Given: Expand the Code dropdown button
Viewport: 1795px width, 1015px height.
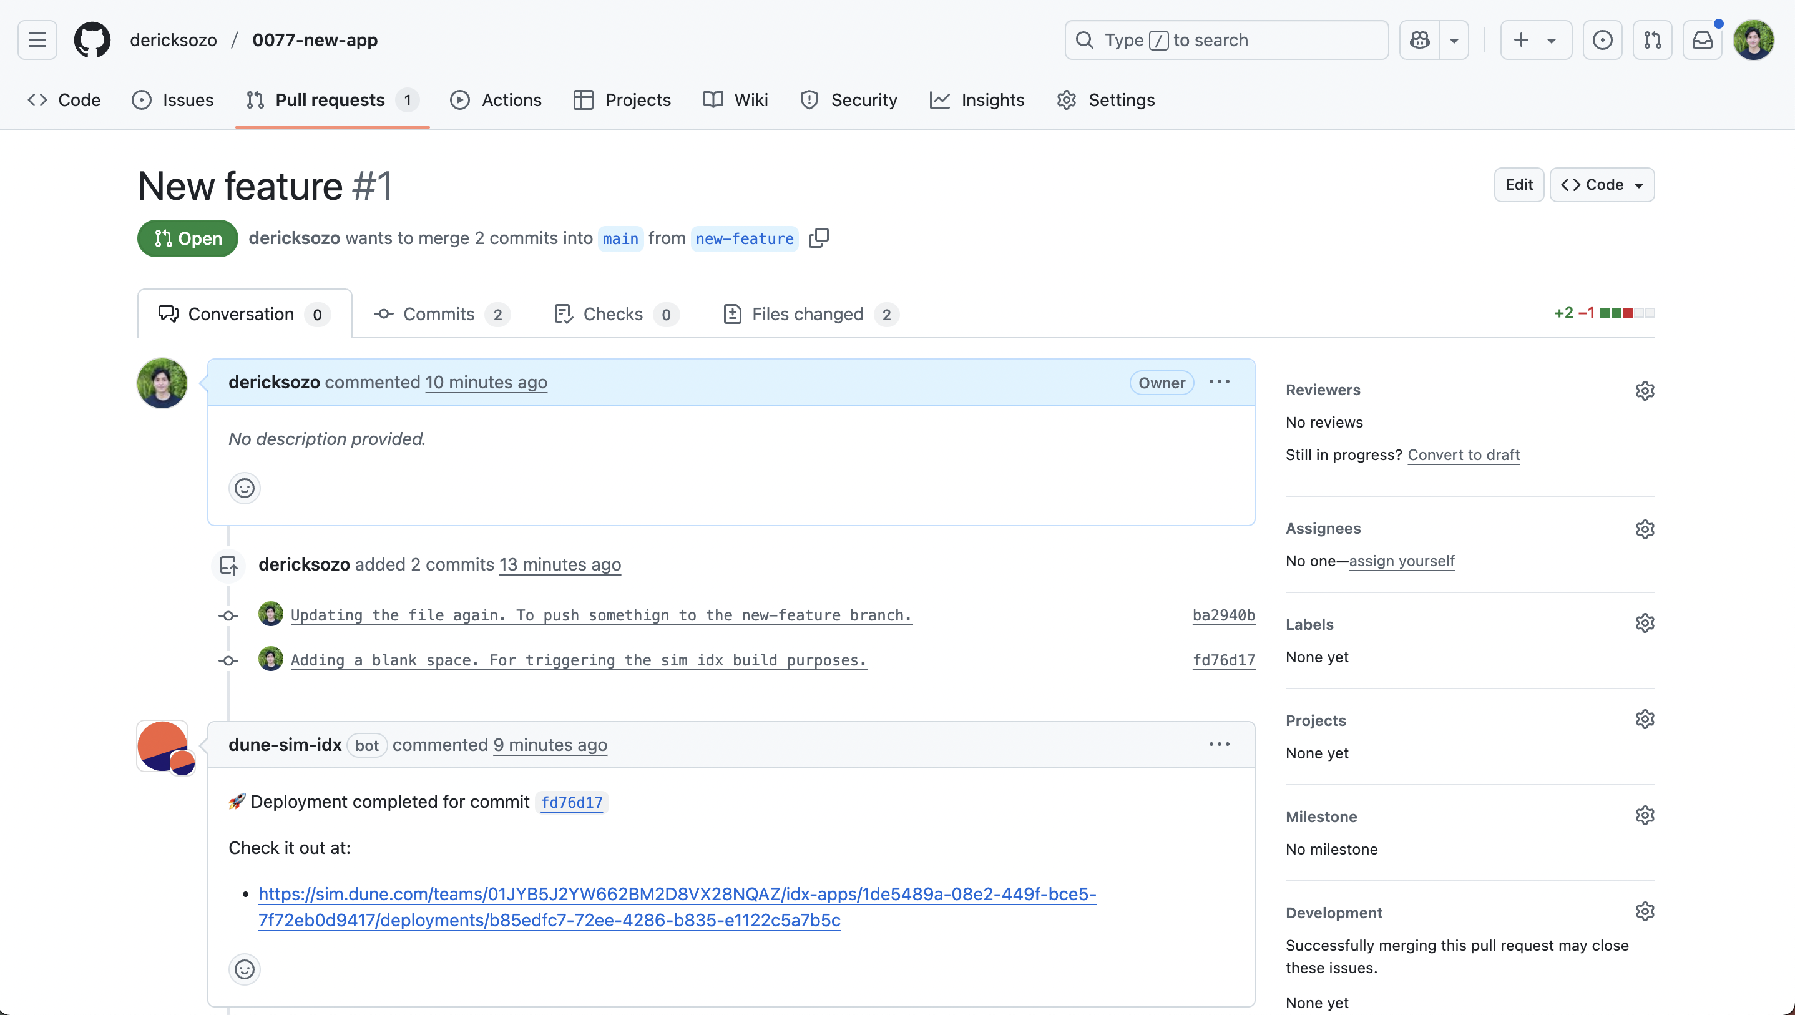Looking at the screenshot, I should [x=1602, y=185].
